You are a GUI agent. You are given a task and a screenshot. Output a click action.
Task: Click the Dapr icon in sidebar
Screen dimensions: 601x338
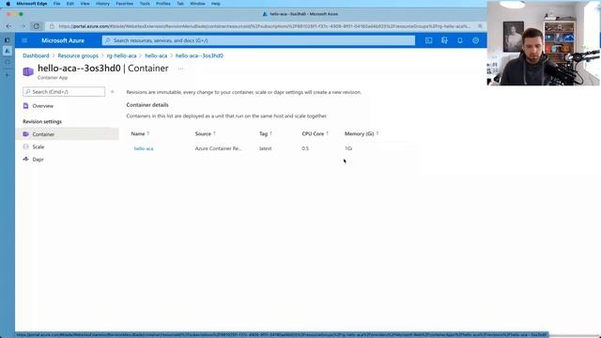[x=25, y=159]
